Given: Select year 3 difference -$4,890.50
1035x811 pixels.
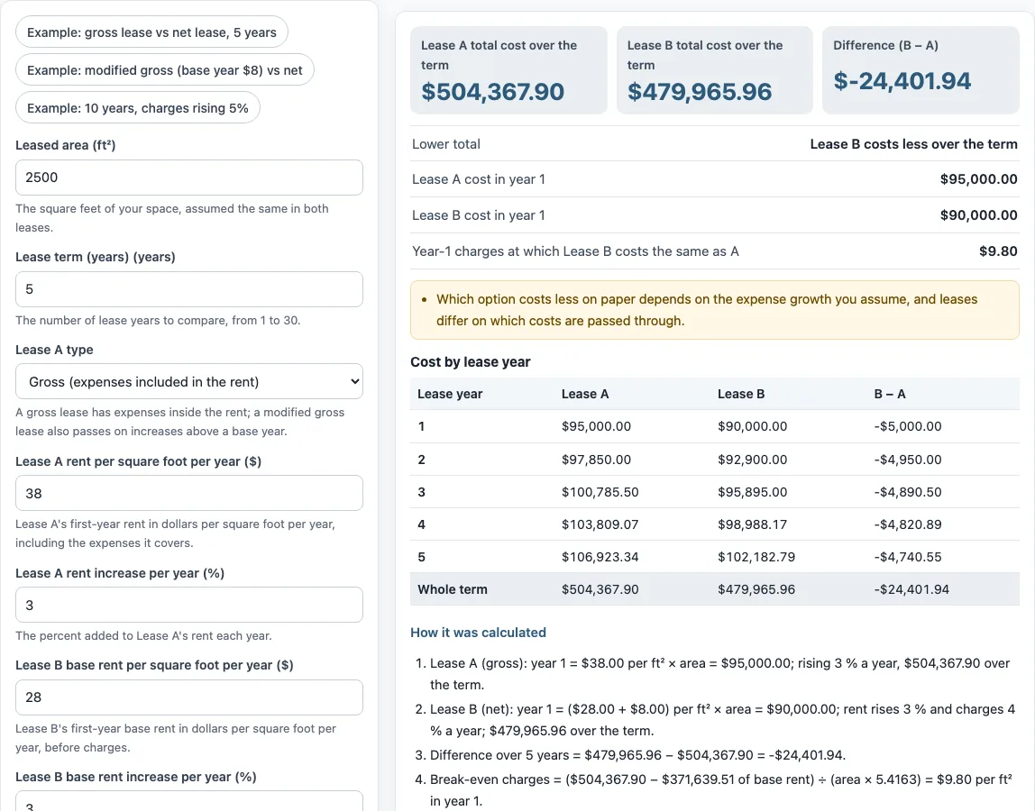Looking at the screenshot, I should (908, 492).
